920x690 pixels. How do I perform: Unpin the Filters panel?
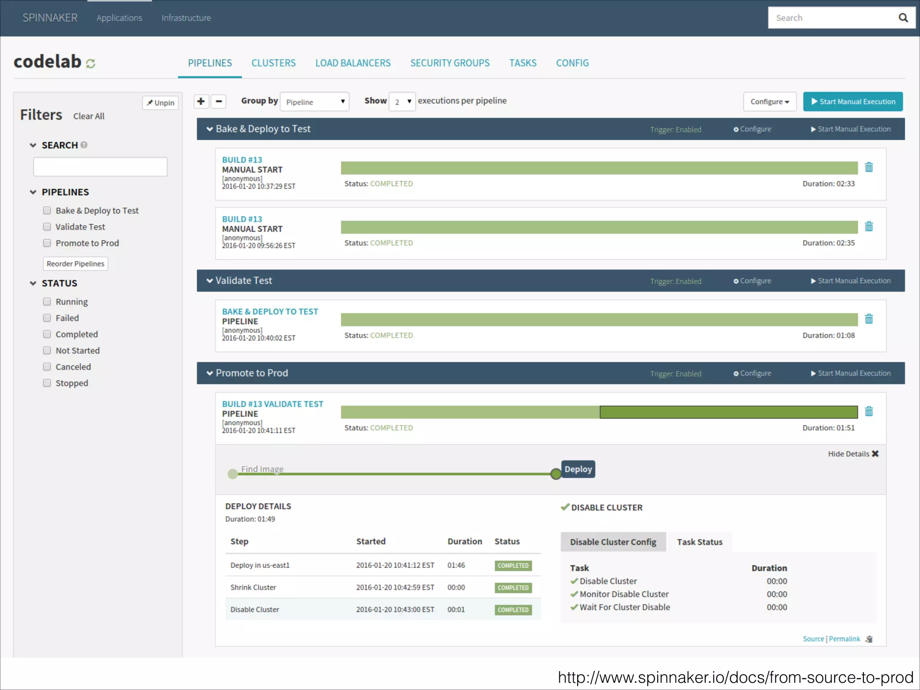(160, 103)
